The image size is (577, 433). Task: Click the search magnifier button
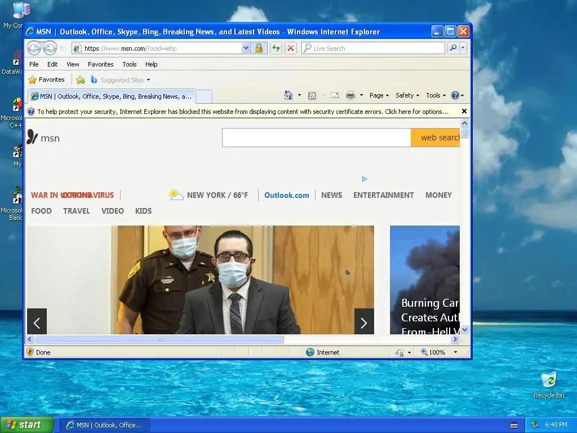coord(454,48)
